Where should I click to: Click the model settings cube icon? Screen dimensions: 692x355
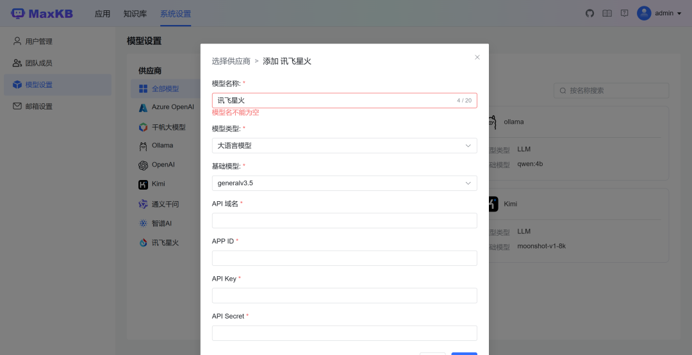pos(17,85)
